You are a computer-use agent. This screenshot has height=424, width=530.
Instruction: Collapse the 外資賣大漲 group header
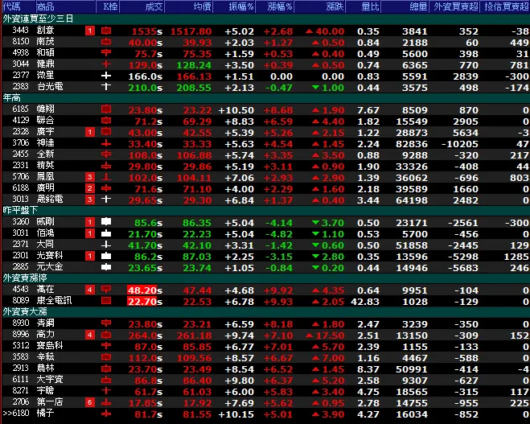point(265,312)
